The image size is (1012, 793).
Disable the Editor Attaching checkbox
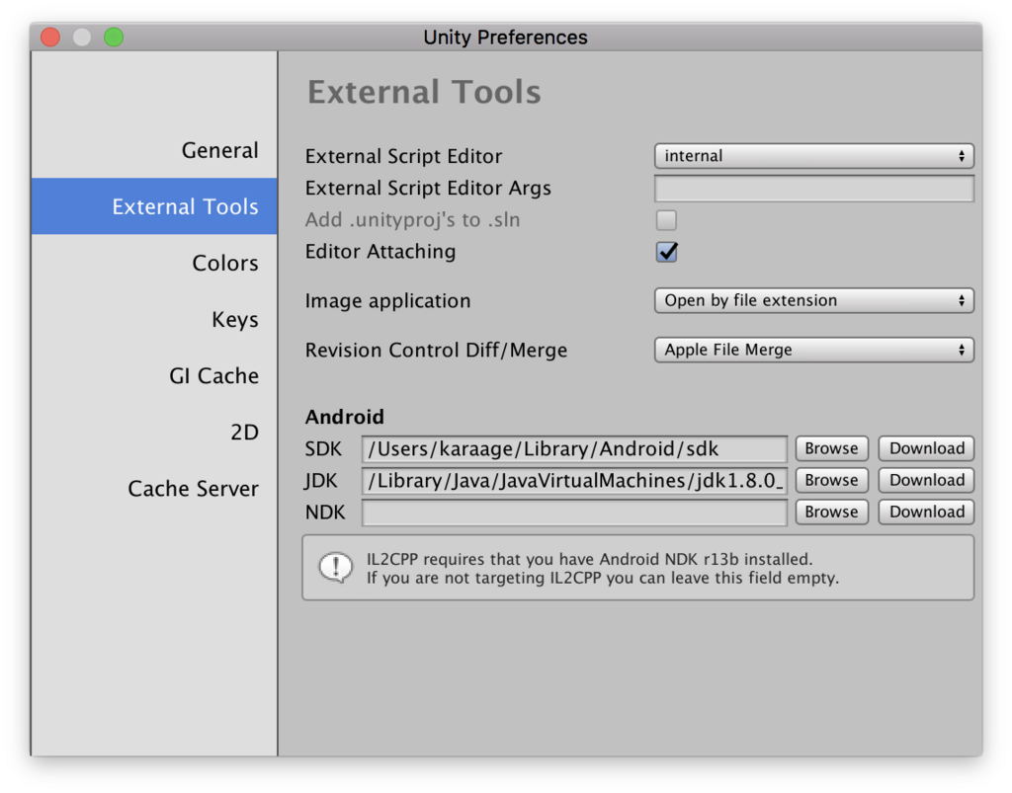click(666, 252)
